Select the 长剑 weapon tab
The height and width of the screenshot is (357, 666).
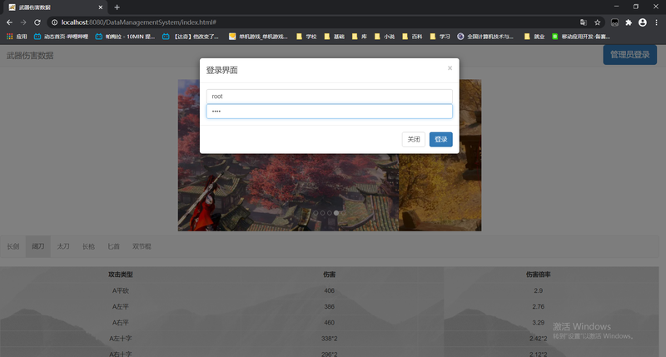coord(13,246)
